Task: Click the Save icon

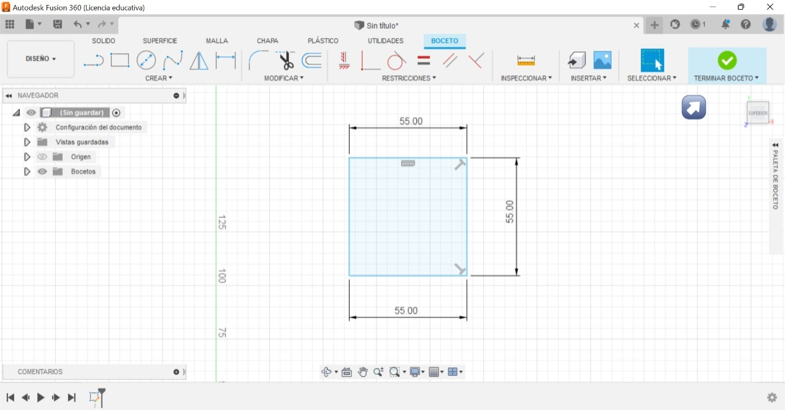Action: tap(58, 25)
